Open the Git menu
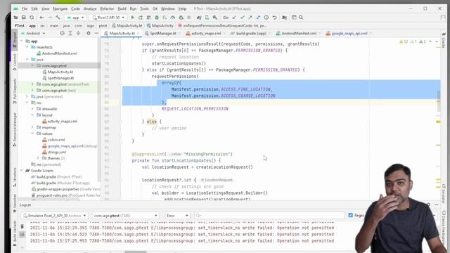Image resolution: width=450 pixels, height=253 pixels. [x=155, y=8]
